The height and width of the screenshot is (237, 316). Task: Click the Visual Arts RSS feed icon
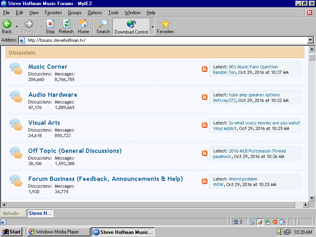(x=205, y=125)
